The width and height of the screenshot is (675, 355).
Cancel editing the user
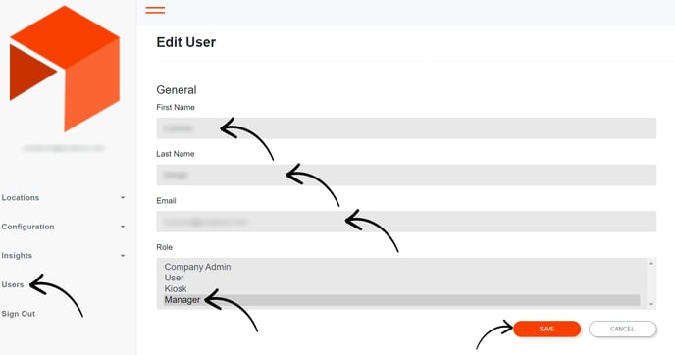pyautogui.click(x=622, y=329)
